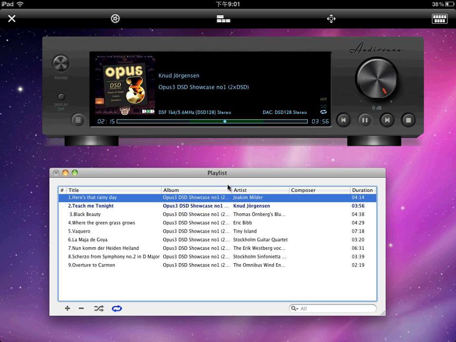Click the DAC: DSD128 Stereo status text
Viewport: 456px width, 342px height.
pos(285,112)
